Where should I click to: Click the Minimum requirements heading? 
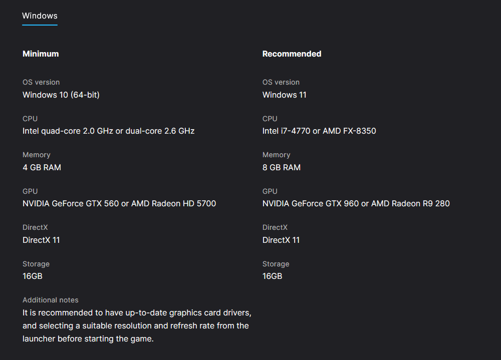click(x=41, y=54)
